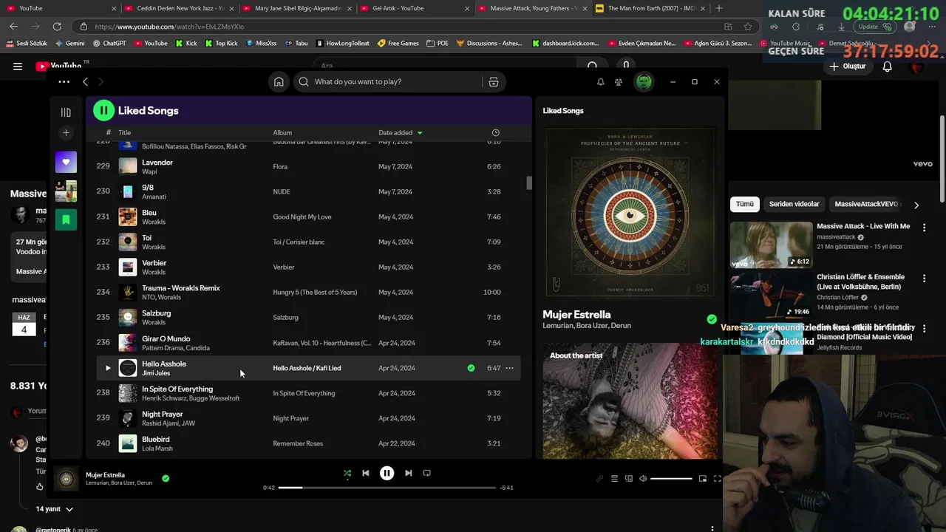This screenshot has height=532, width=946.
Task: Mute the Spotify volume
Action: (x=643, y=479)
